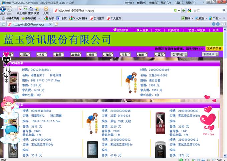Open the 谷歌 bookmark in favorites bar
Screen dimensions: 227x161
pos(49,18)
